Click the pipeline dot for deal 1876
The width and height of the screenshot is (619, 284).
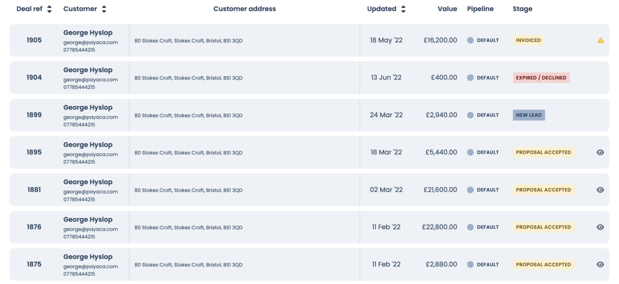(470, 227)
